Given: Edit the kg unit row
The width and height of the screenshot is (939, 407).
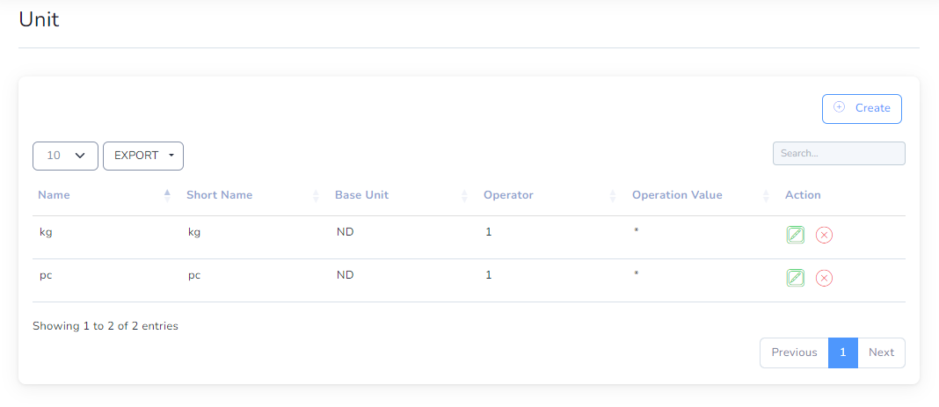Looking at the screenshot, I should [796, 235].
